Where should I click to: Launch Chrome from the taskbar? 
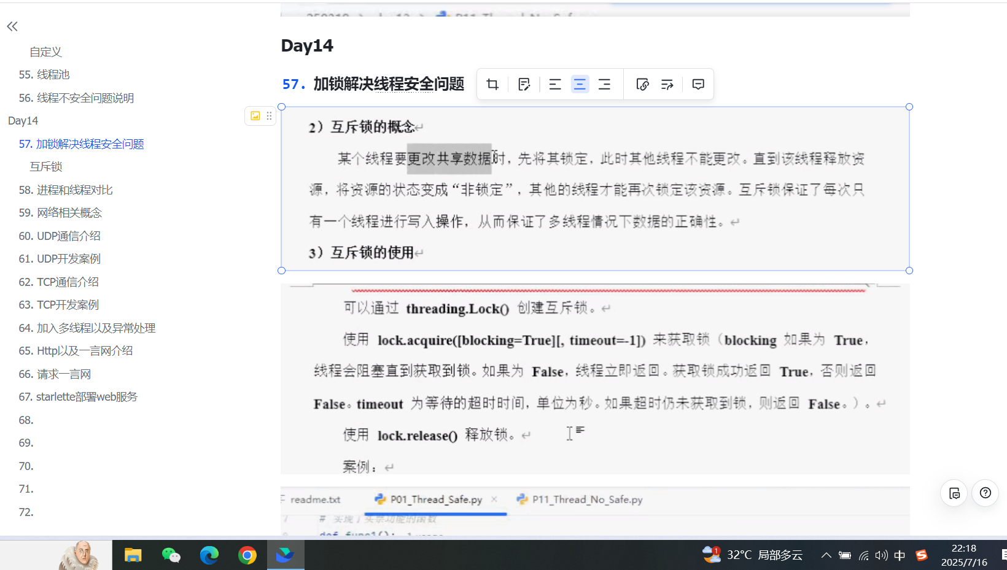pos(247,555)
